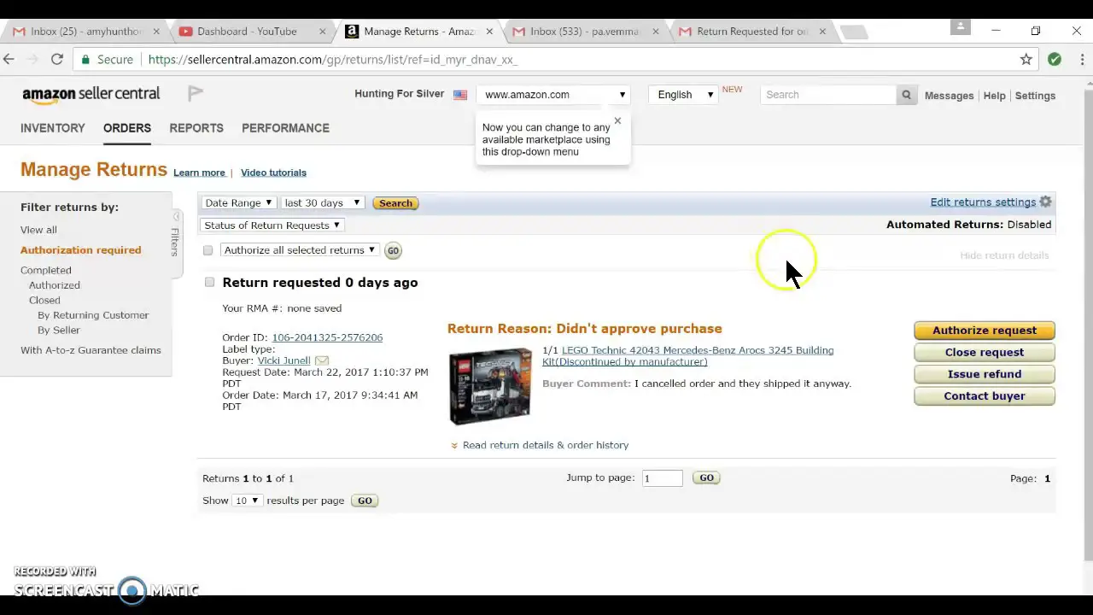Click GO next to results per page
1093x615 pixels.
(x=365, y=501)
